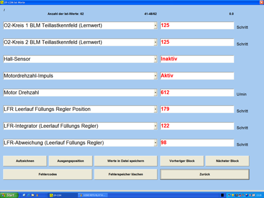
Task: Open dropdown for O2-Kreis 1 BLM Teillastkennfeld
Action: click(155, 25)
